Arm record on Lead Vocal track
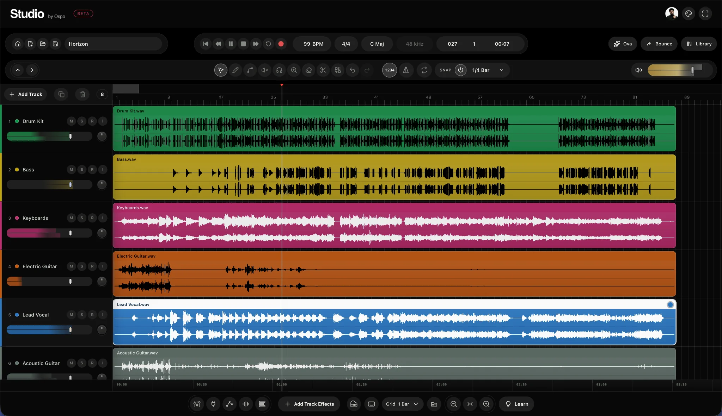Viewport: 722px width, 416px height. click(x=92, y=315)
